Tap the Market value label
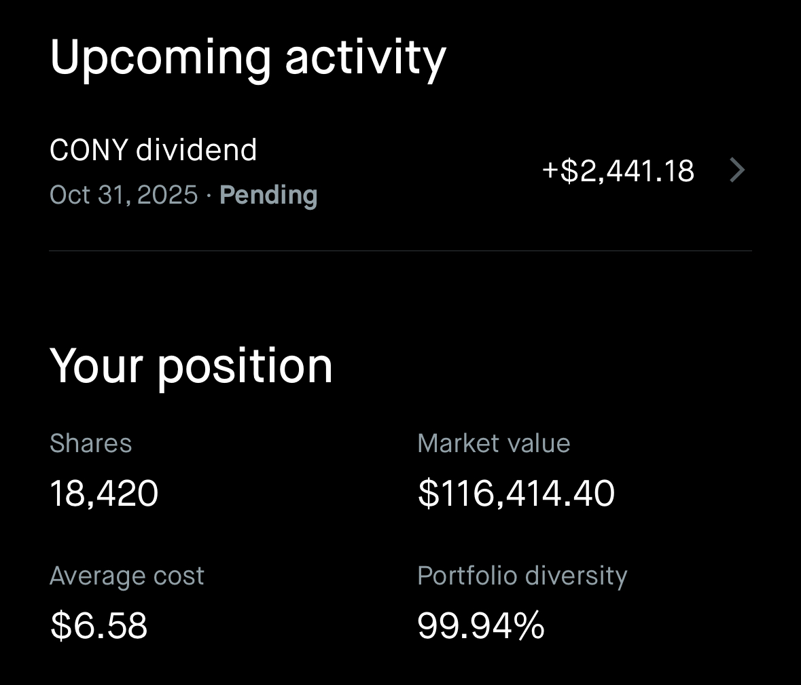Viewport: 801px width, 685px height. (x=494, y=443)
